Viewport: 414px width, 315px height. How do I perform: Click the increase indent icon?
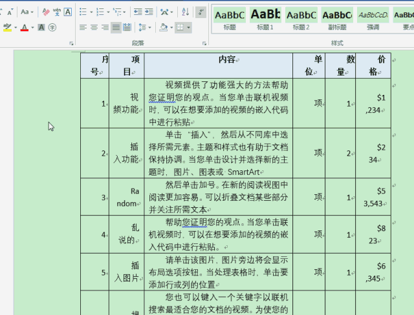[149, 12]
